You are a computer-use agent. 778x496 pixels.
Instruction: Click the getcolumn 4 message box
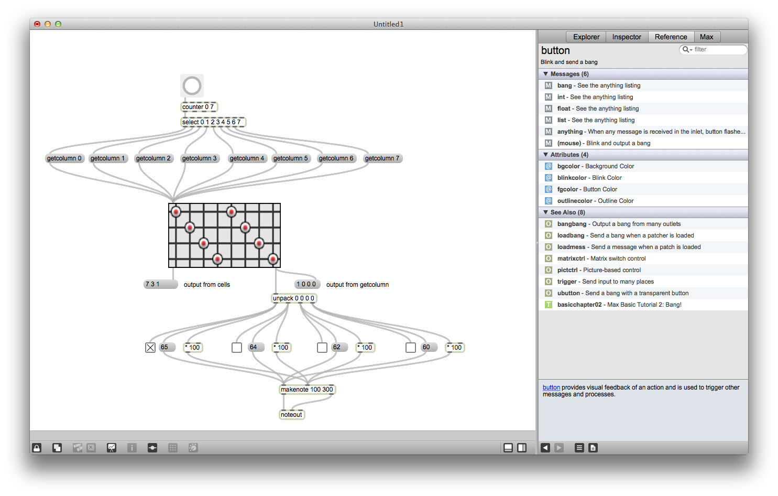pyautogui.click(x=247, y=158)
